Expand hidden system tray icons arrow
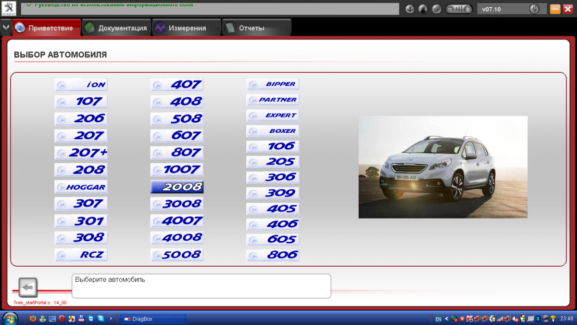 pos(447,319)
